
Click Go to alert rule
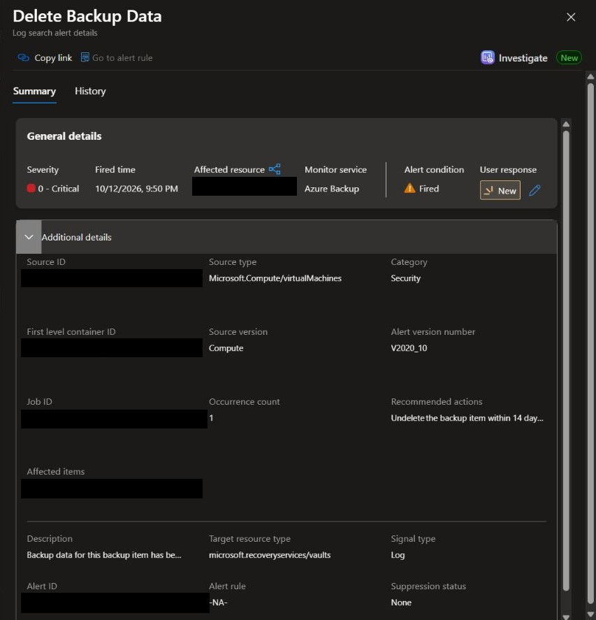117,58
